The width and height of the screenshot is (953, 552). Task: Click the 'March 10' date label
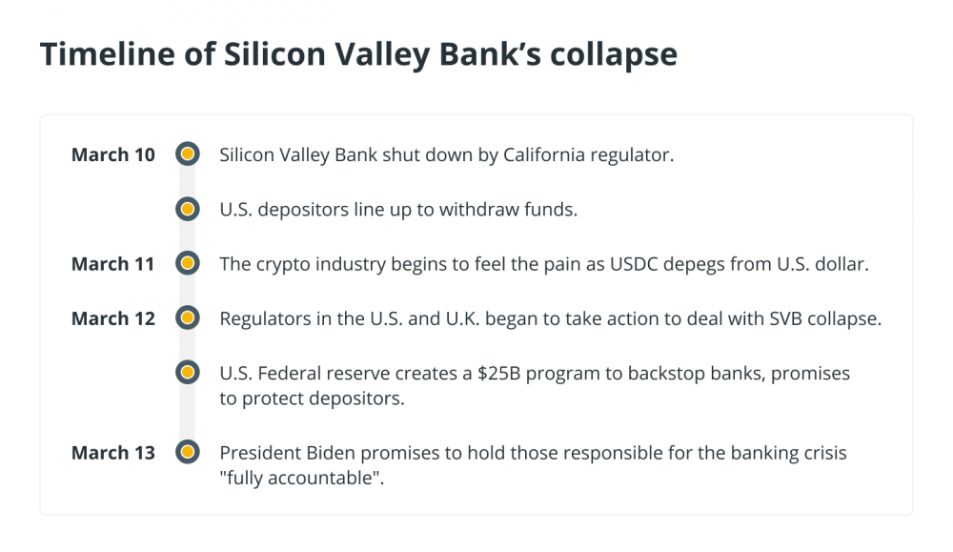pos(113,154)
